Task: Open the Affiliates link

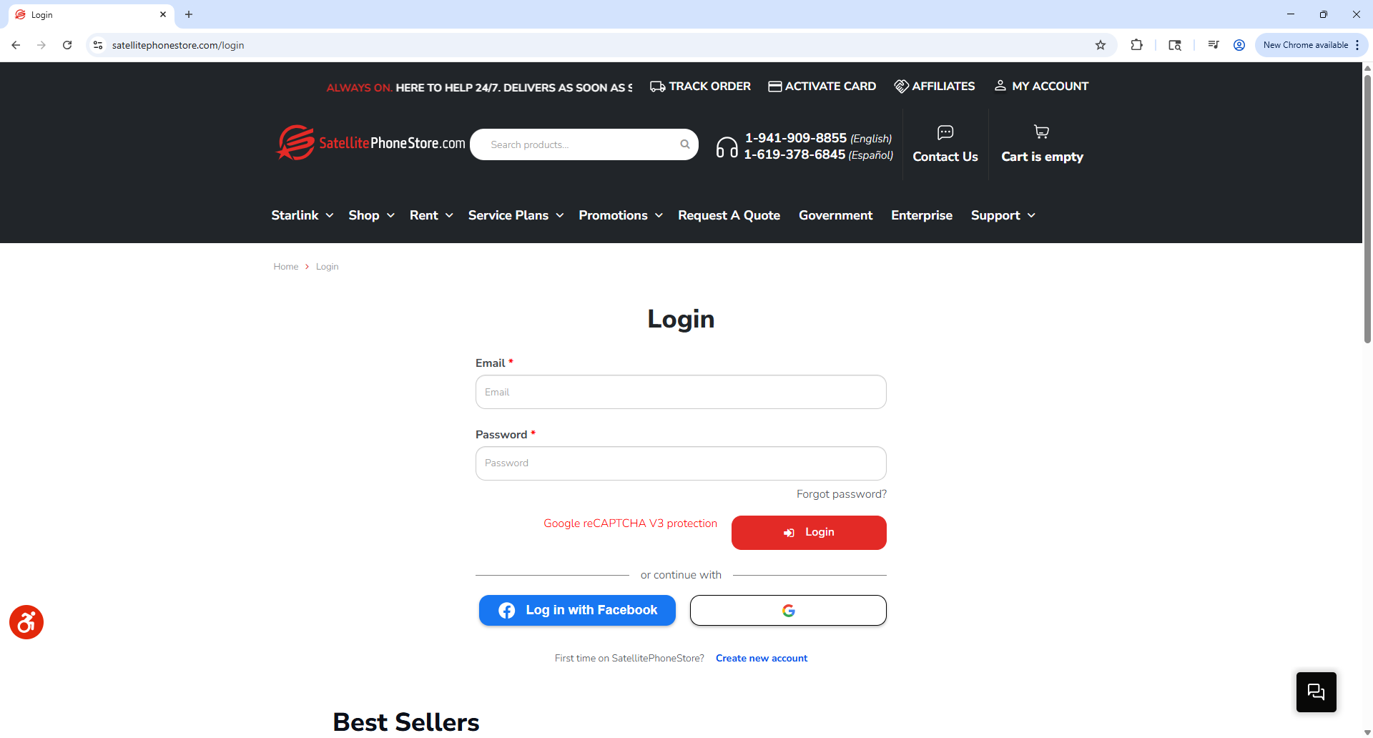Action: (935, 87)
